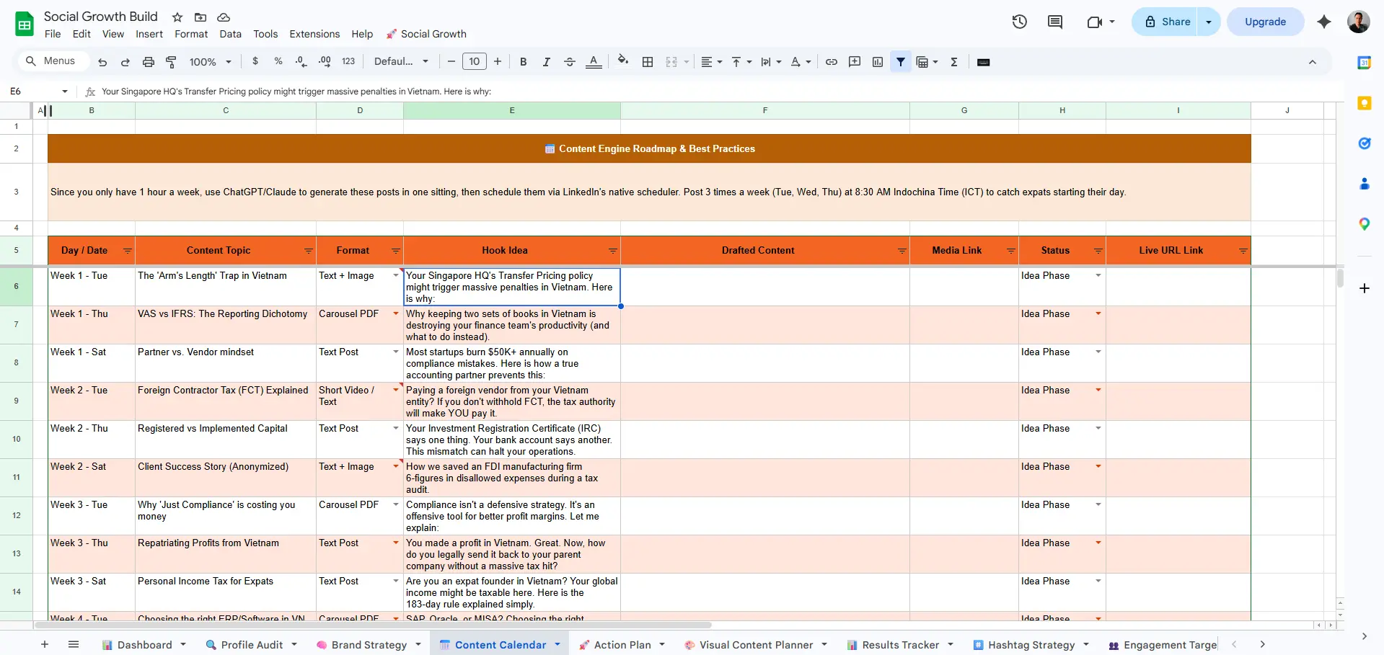This screenshot has width=1384, height=655.
Task: Decrease font size minus button
Action: click(x=451, y=62)
